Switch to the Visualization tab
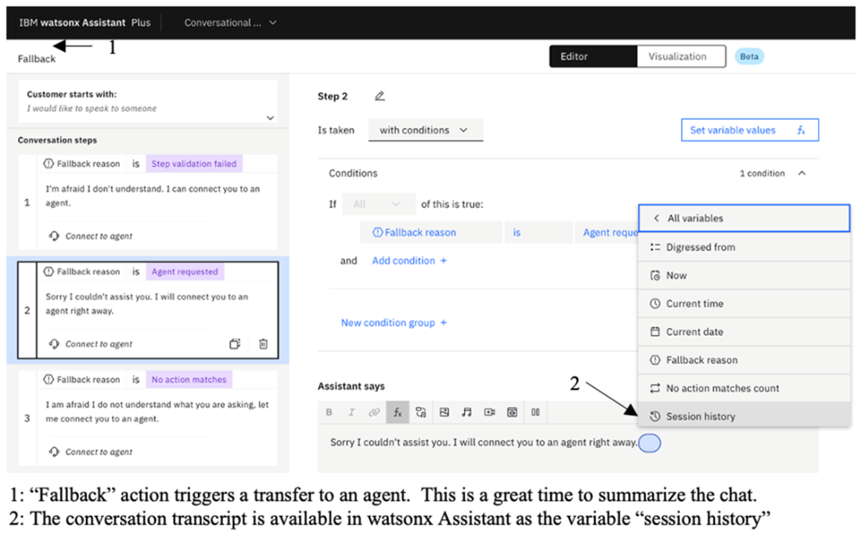 click(x=677, y=56)
